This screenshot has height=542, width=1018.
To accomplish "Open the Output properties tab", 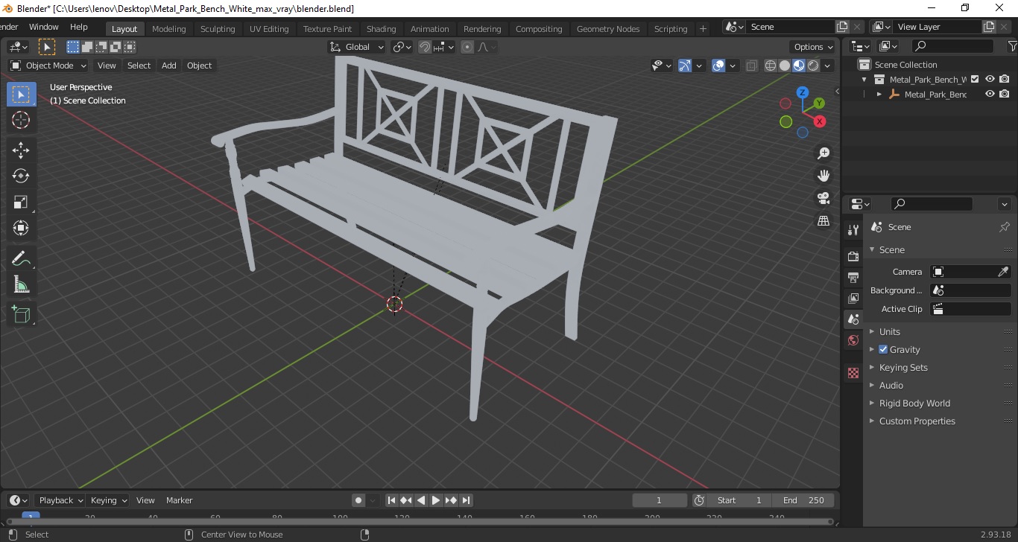I will tap(853, 277).
